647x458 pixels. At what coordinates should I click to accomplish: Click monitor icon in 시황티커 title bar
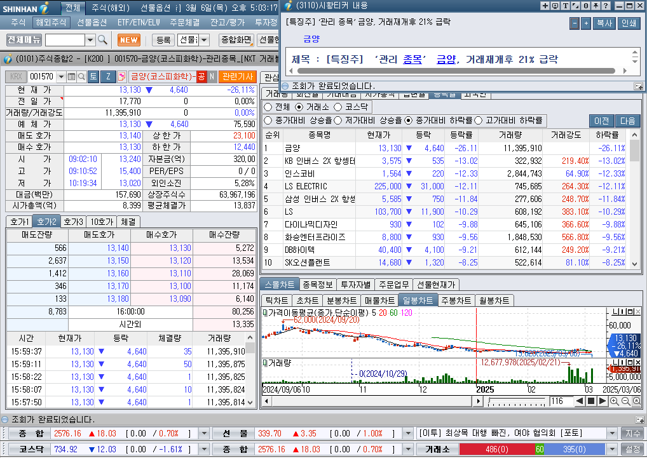[555, 6]
